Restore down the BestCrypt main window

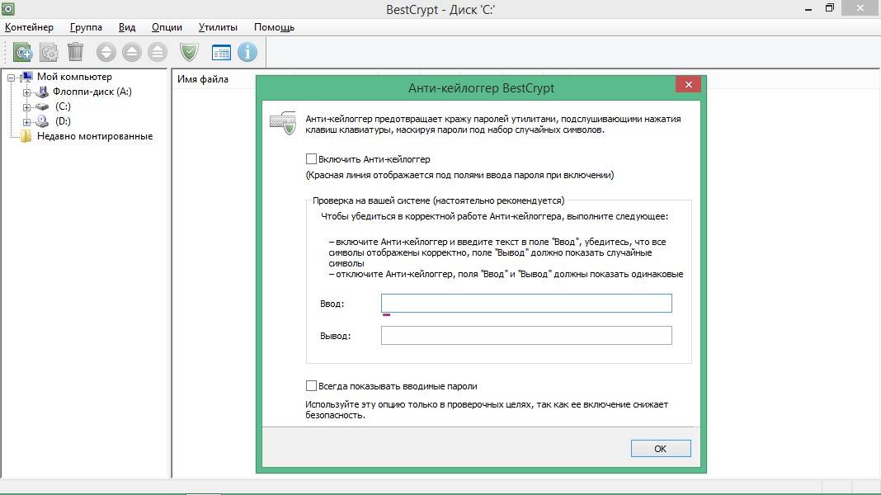(830, 8)
